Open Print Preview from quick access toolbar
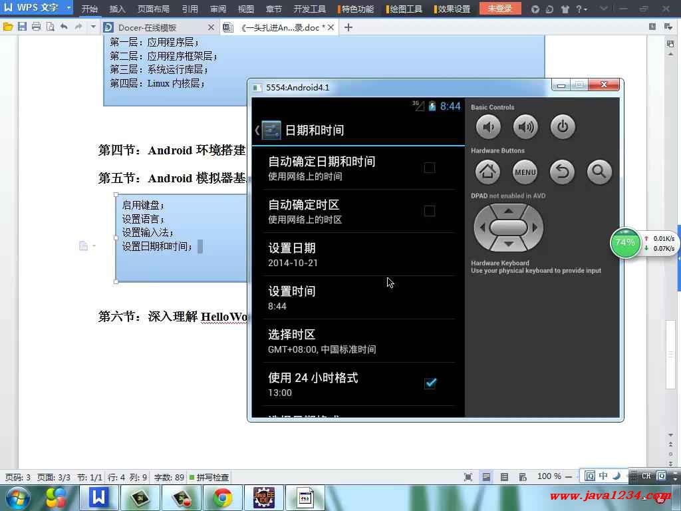Viewport: 681px width, 511px height. (x=51, y=27)
